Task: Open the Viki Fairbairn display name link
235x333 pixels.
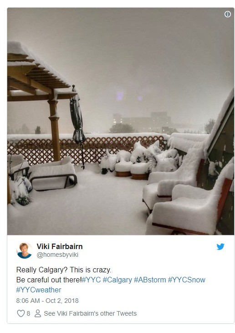Action: 60,247
